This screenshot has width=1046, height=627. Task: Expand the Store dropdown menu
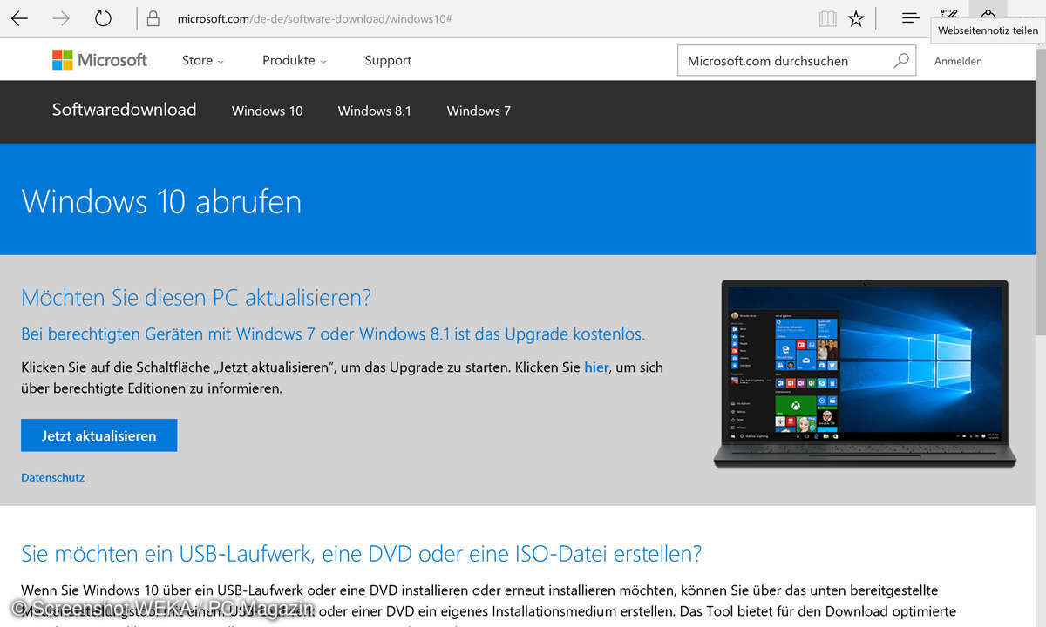[x=202, y=60]
